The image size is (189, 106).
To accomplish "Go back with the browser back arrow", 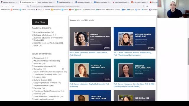I will [2, 6].
